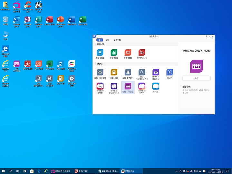Select 한글 2020 in the Hancom Office launcher
The width and height of the screenshot is (232, 174).
click(x=100, y=54)
